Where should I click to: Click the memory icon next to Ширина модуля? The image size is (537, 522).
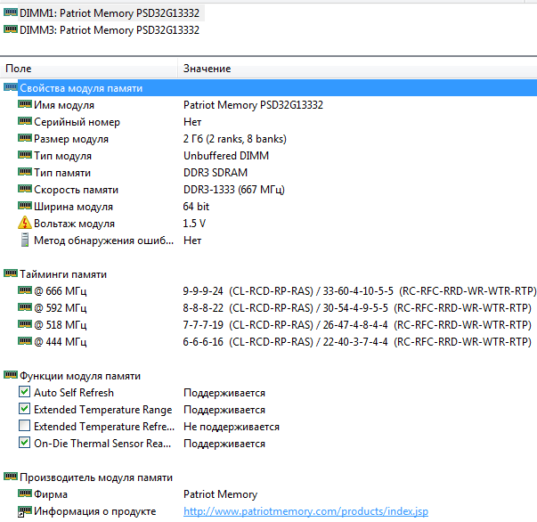25,206
